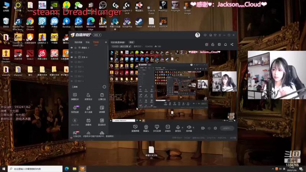Click the stream preview canvas

click(173, 86)
